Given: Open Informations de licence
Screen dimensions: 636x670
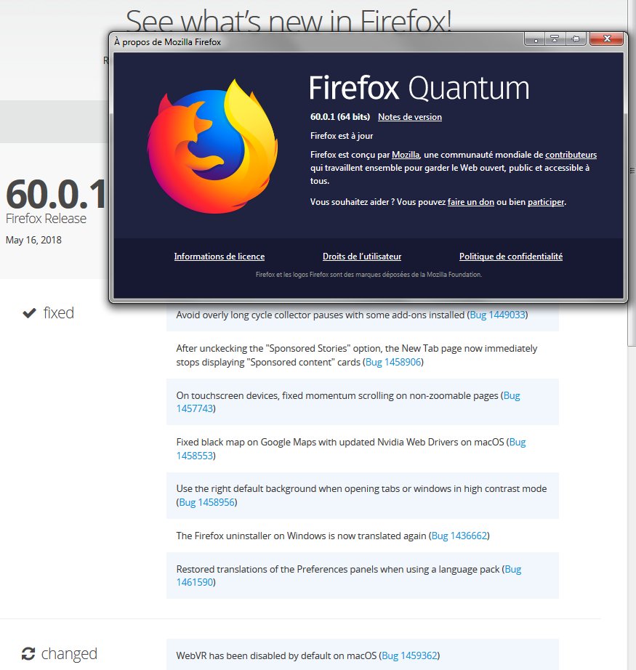Looking at the screenshot, I should tap(220, 257).
